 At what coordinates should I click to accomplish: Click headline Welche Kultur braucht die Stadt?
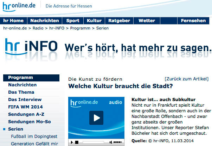pos(121,86)
